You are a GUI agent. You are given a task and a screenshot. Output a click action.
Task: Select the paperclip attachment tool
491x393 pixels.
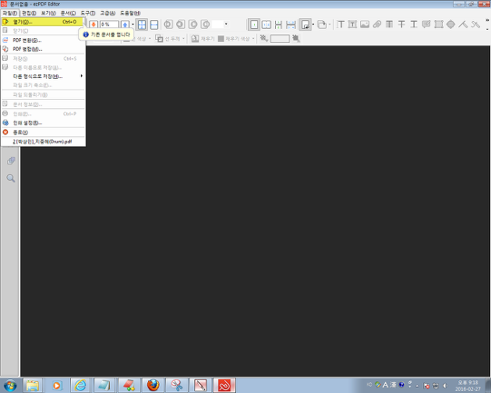pos(377,24)
